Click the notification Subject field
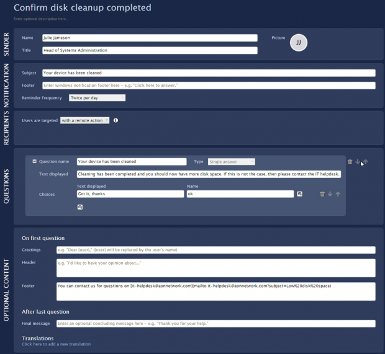 208,73
